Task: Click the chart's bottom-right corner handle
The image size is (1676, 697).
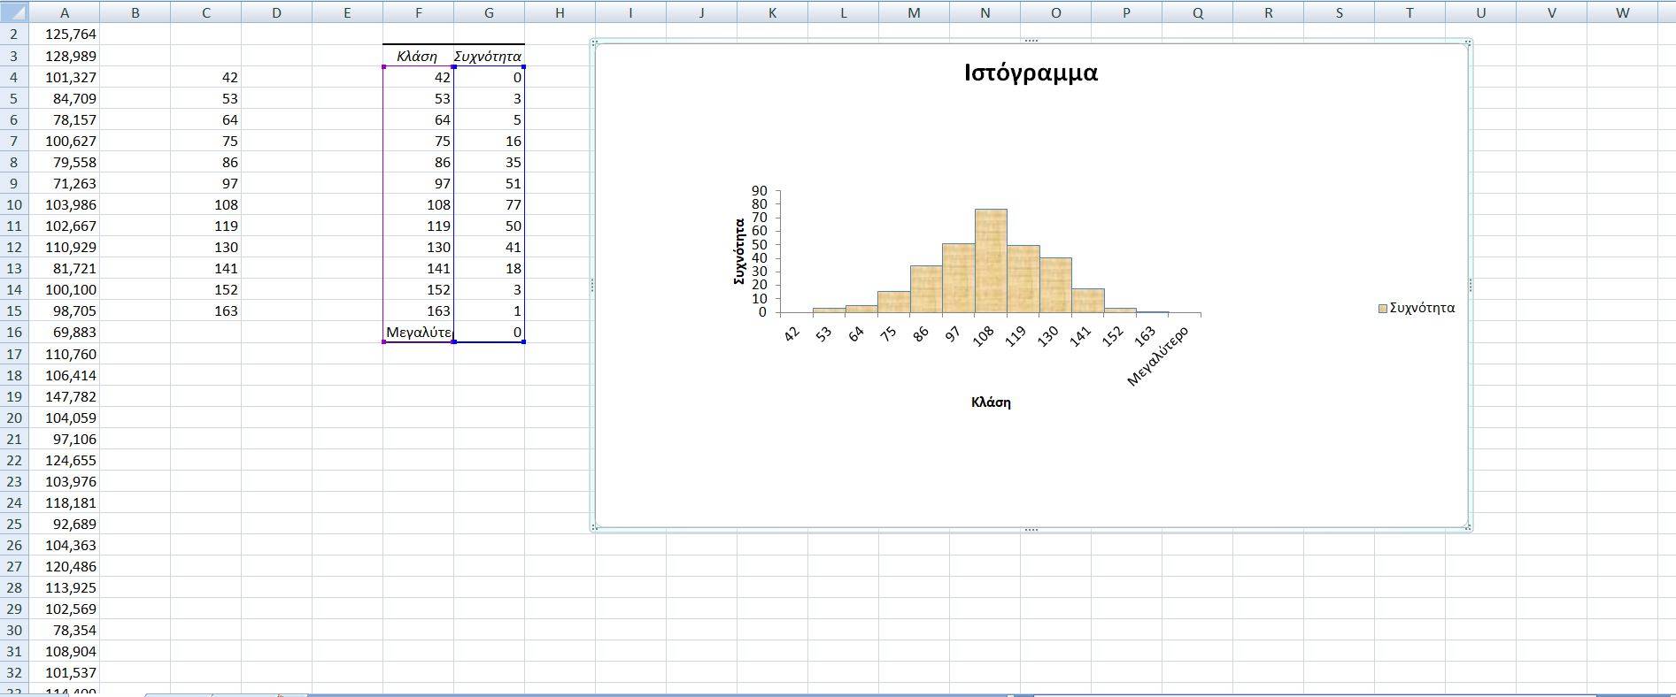Action: (x=1469, y=527)
